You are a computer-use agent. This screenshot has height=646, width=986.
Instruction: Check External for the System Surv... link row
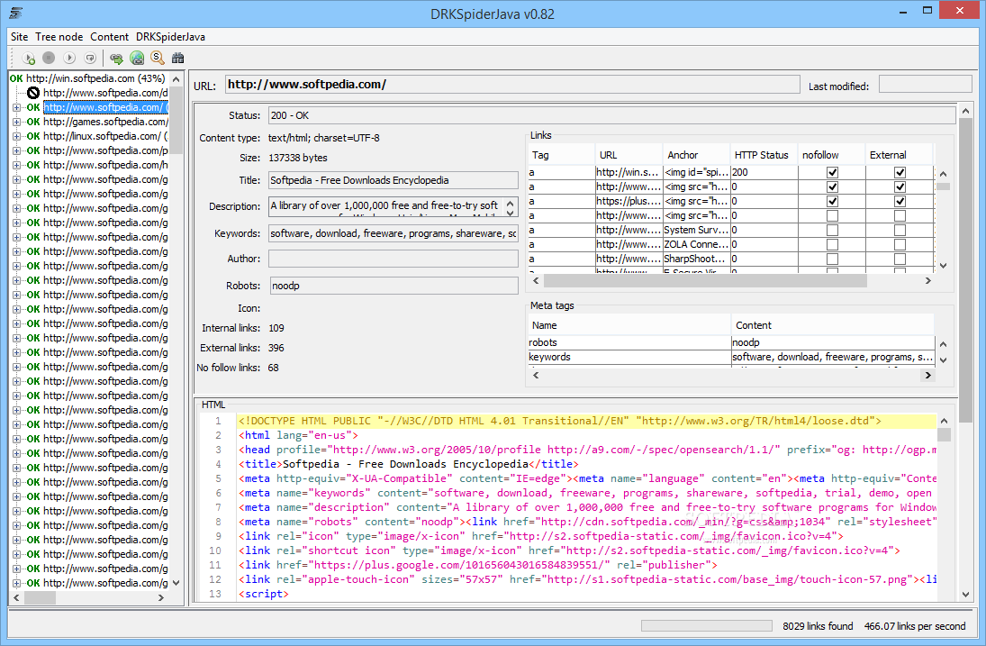[900, 231]
